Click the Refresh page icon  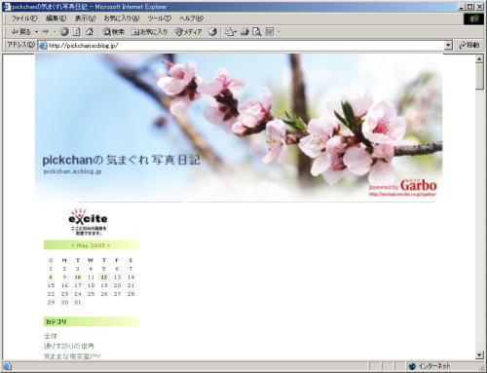[x=77, y=32]
